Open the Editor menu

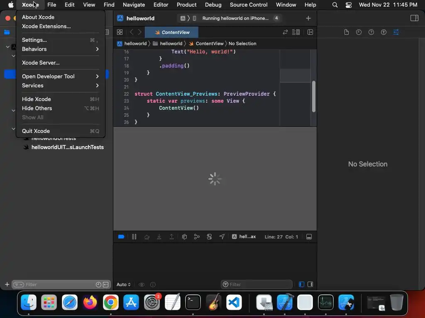(161, 5)
